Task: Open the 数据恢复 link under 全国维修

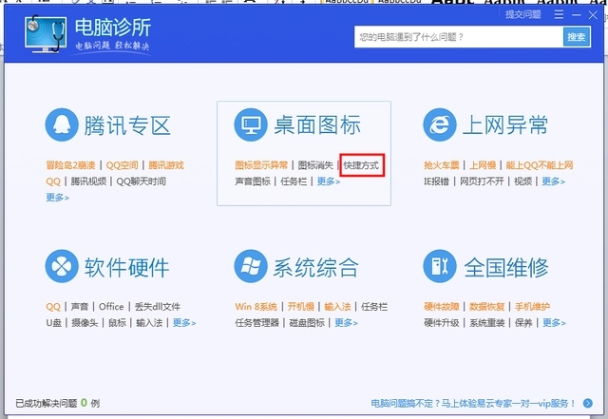Action: coord(486,307)
